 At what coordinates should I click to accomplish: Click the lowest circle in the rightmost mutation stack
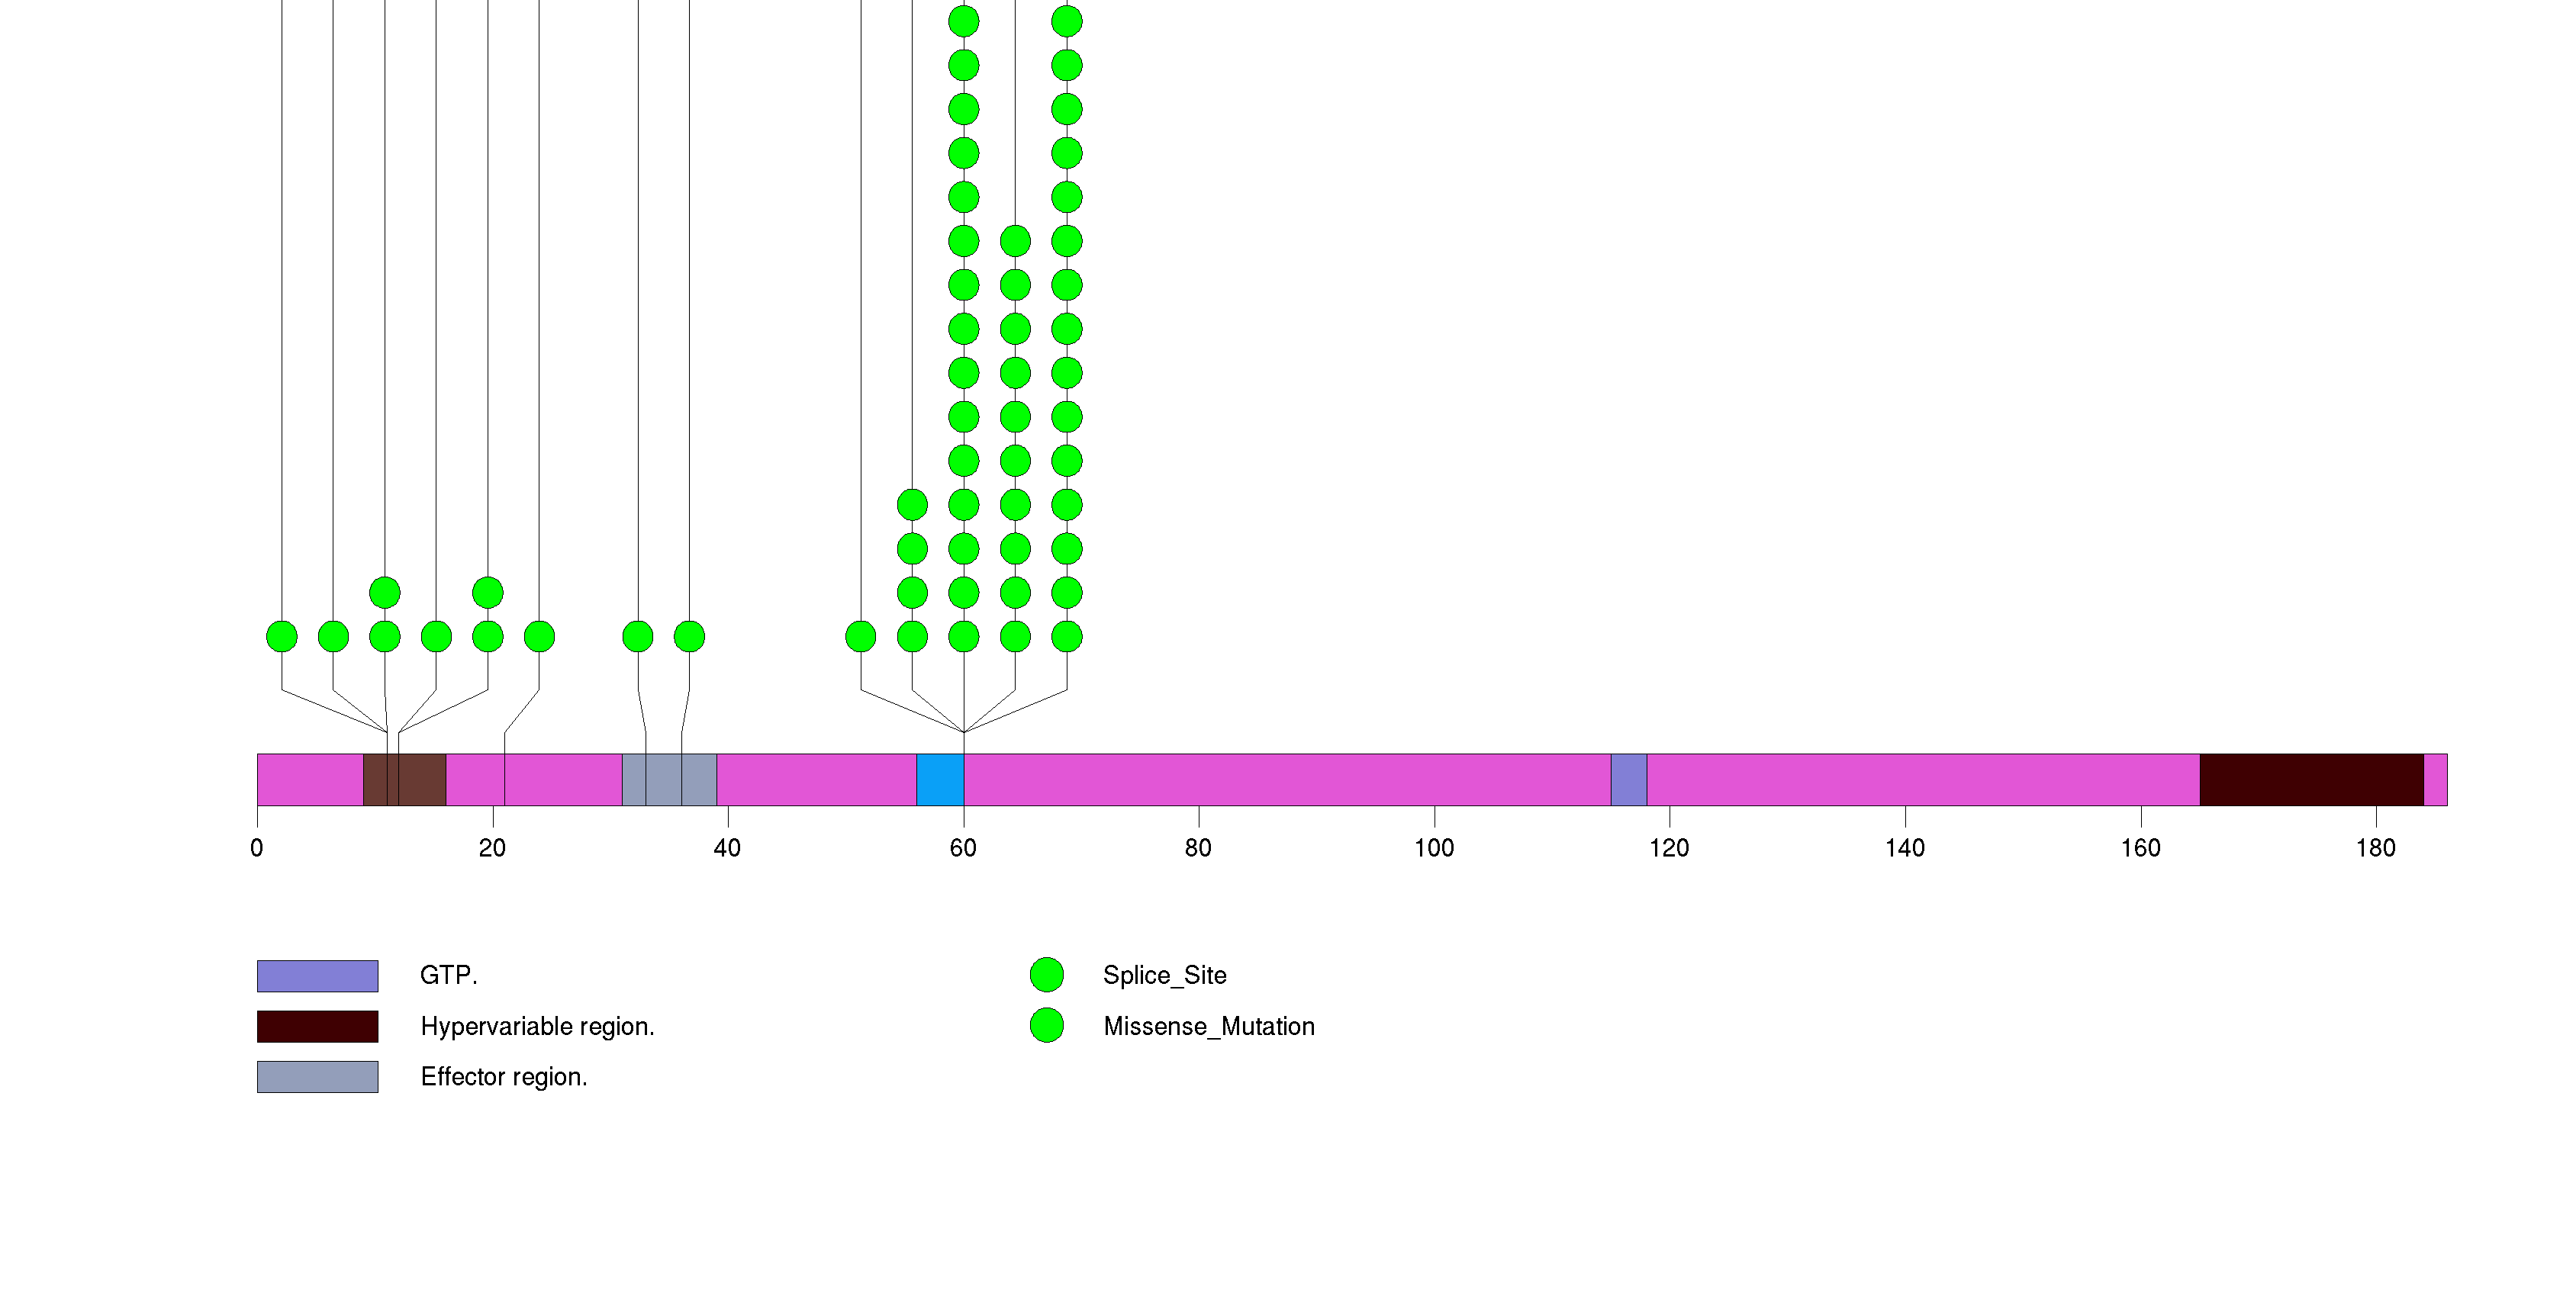(x=1067, y=637)
